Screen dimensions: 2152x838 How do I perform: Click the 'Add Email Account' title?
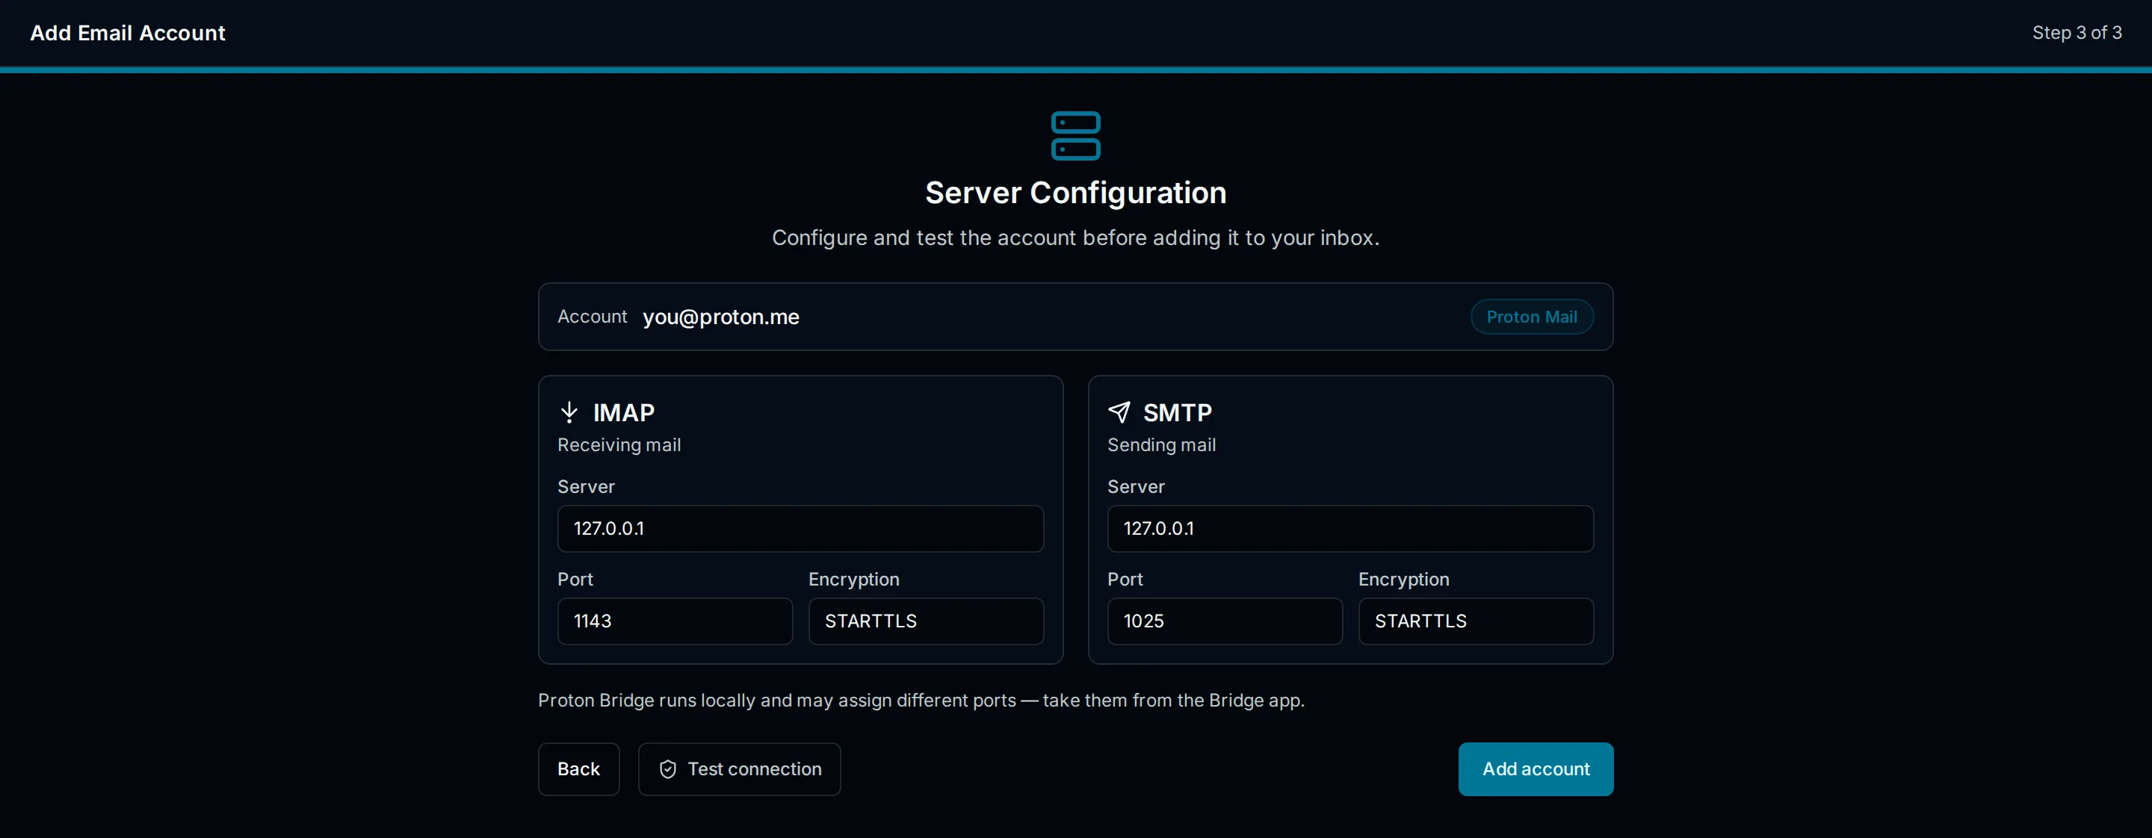128,33
